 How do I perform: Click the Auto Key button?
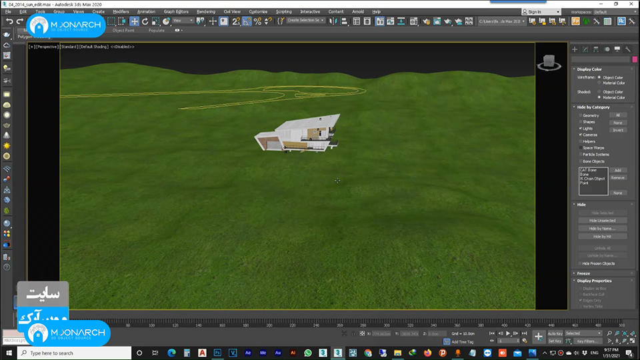(x=555, y=333)
